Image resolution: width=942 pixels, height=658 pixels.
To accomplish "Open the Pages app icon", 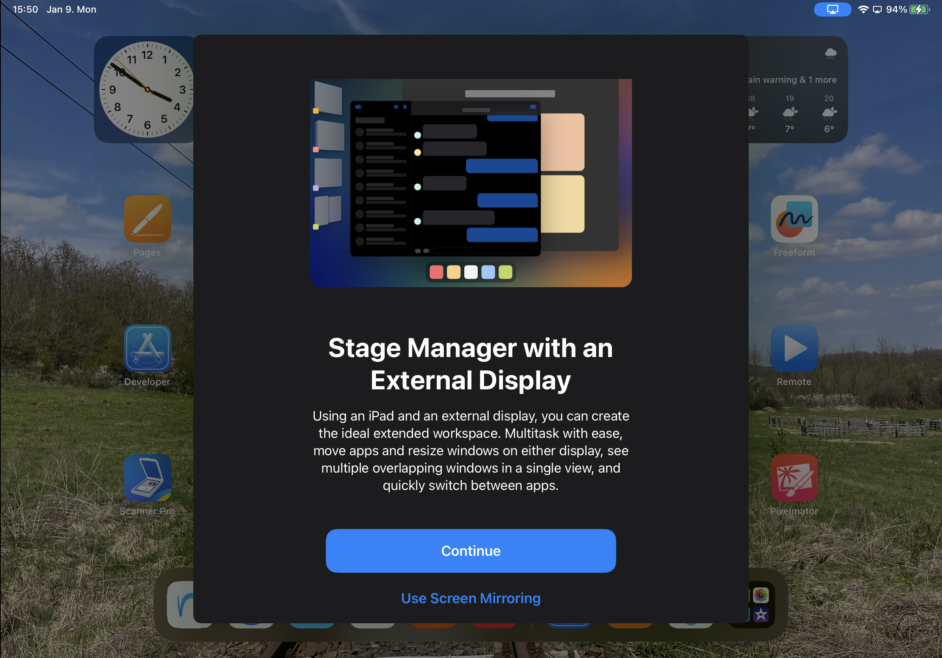I will click(x=147, y=219).
